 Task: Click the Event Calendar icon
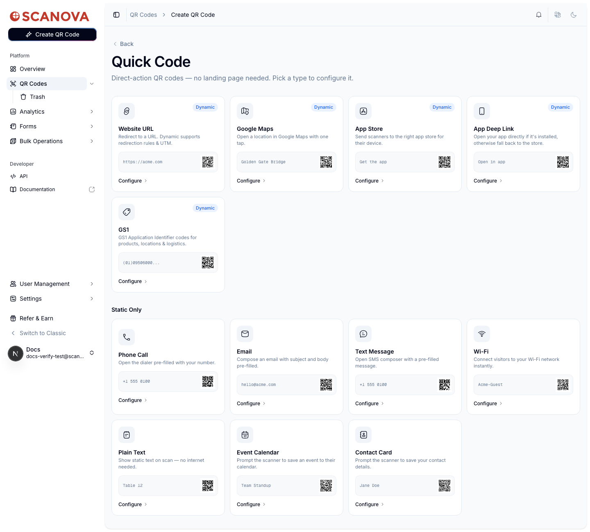point(245,435)
